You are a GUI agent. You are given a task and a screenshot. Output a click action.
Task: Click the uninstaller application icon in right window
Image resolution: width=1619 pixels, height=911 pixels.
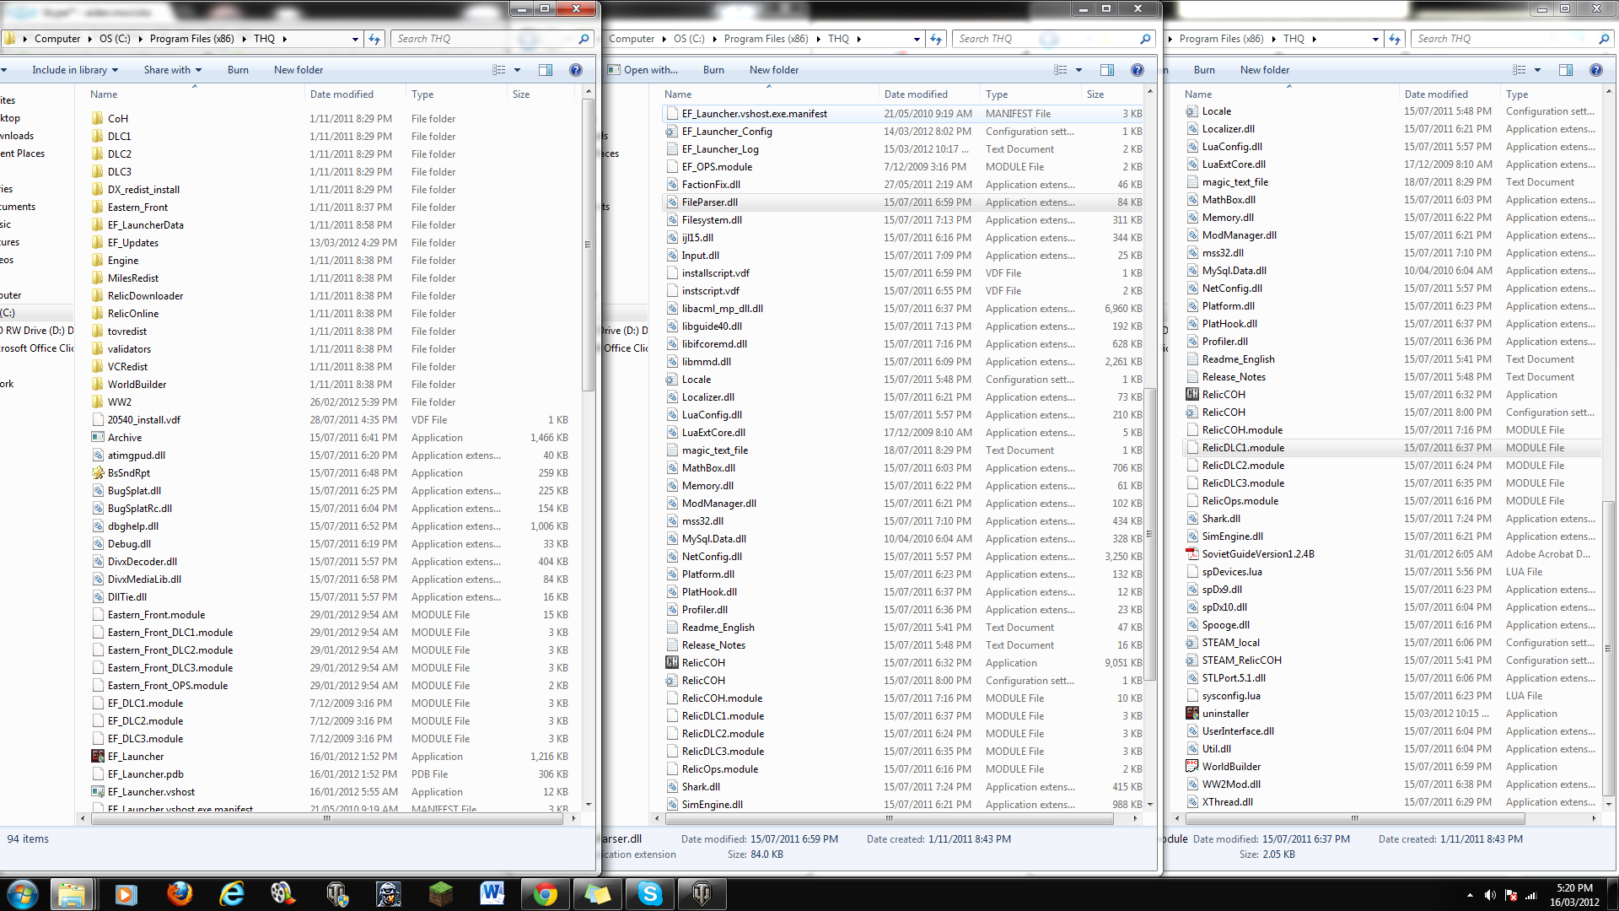click(x=1192, y=714)
